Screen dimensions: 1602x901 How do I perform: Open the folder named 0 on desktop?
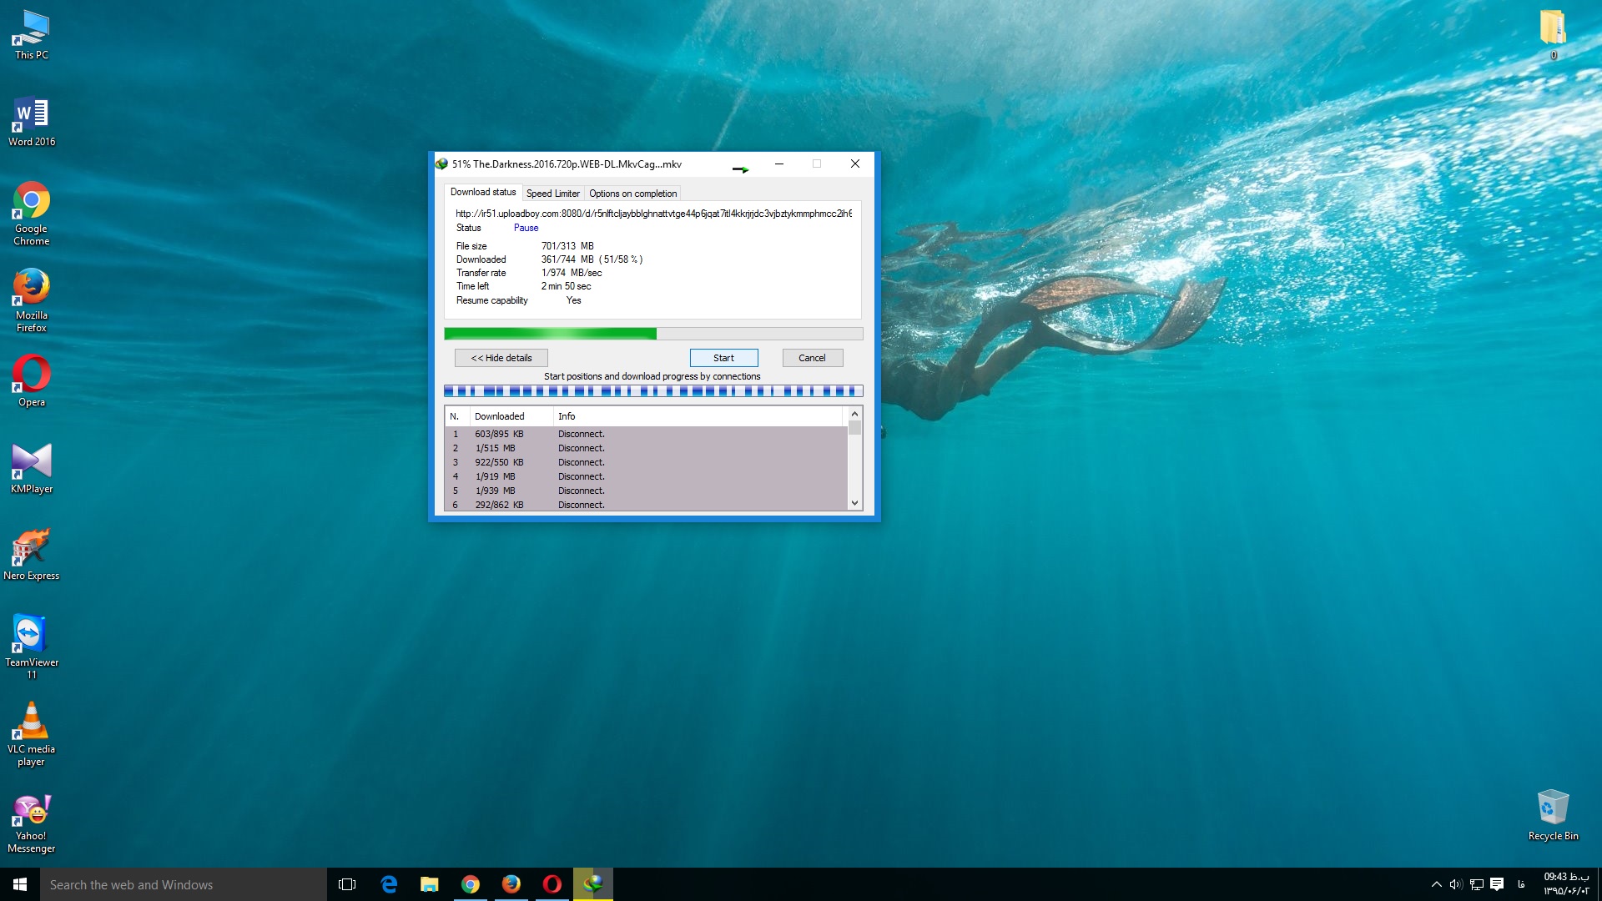click(x=1553, y=35)
